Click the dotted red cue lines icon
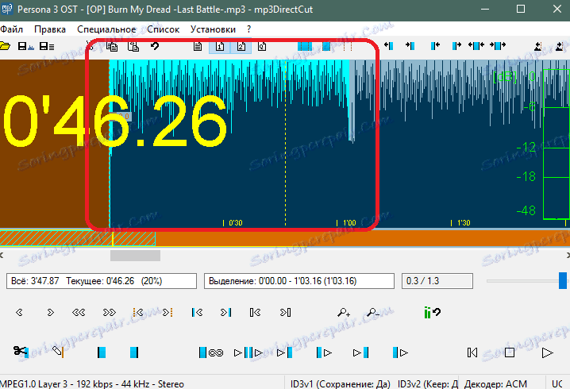 [348, 46]
